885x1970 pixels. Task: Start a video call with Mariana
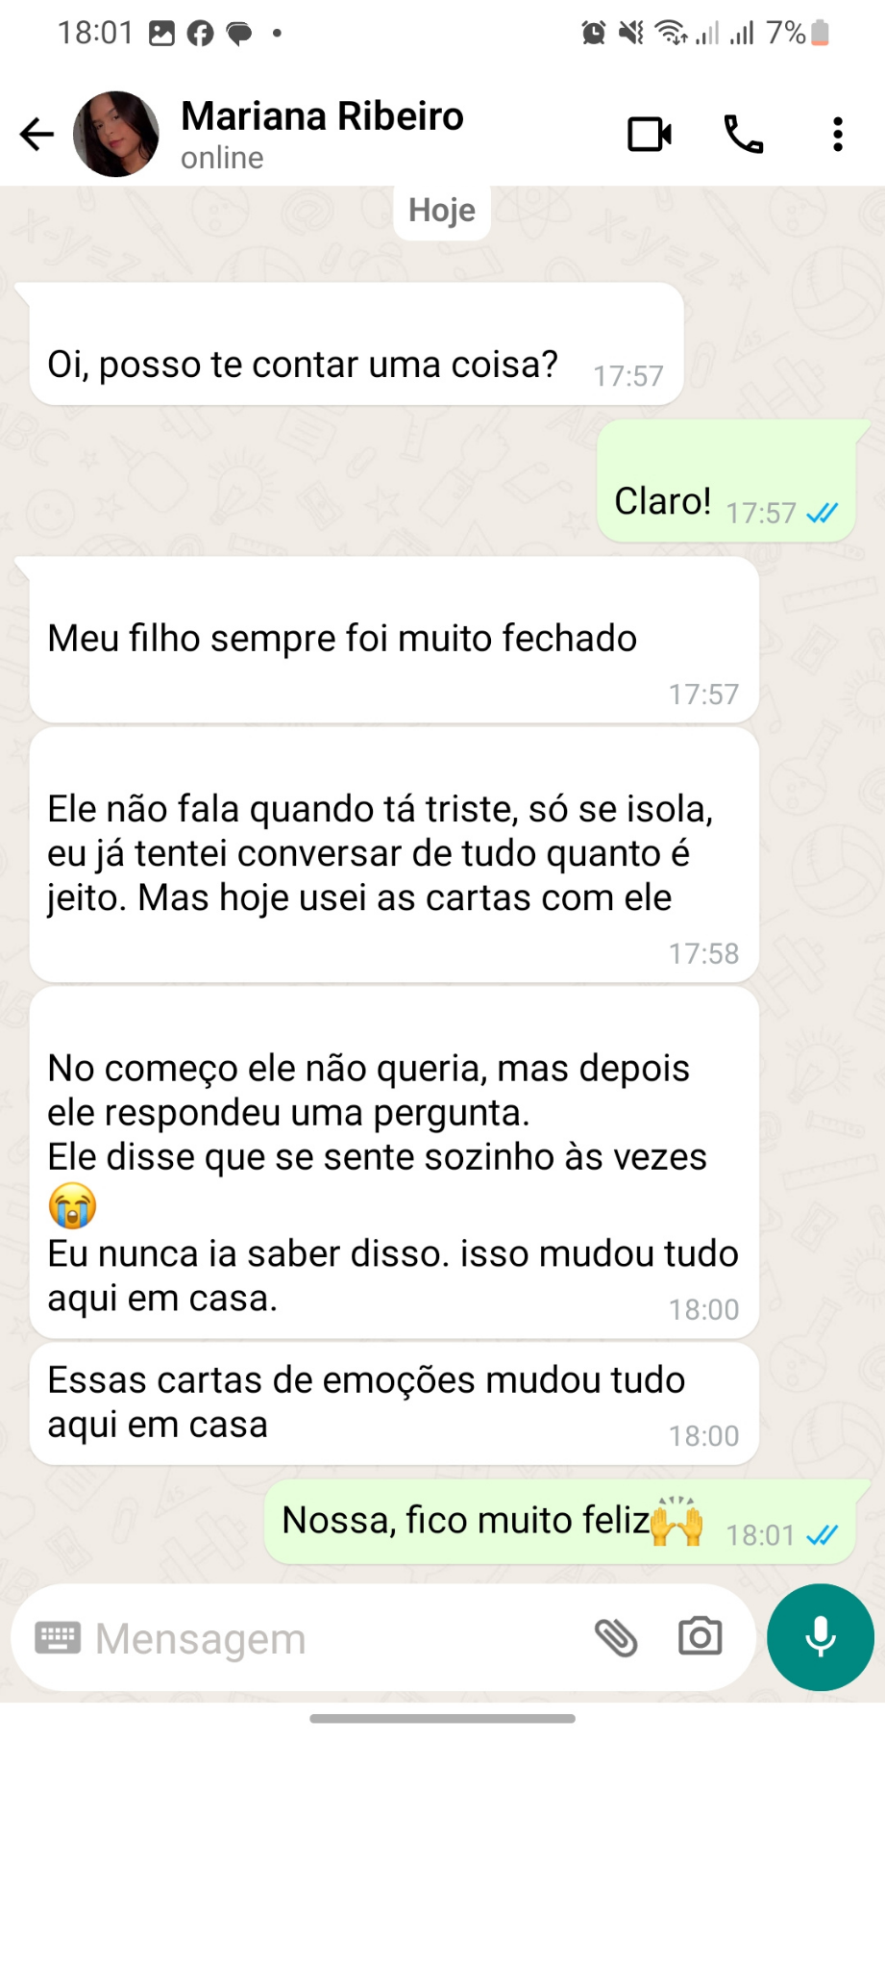[650, 134]
